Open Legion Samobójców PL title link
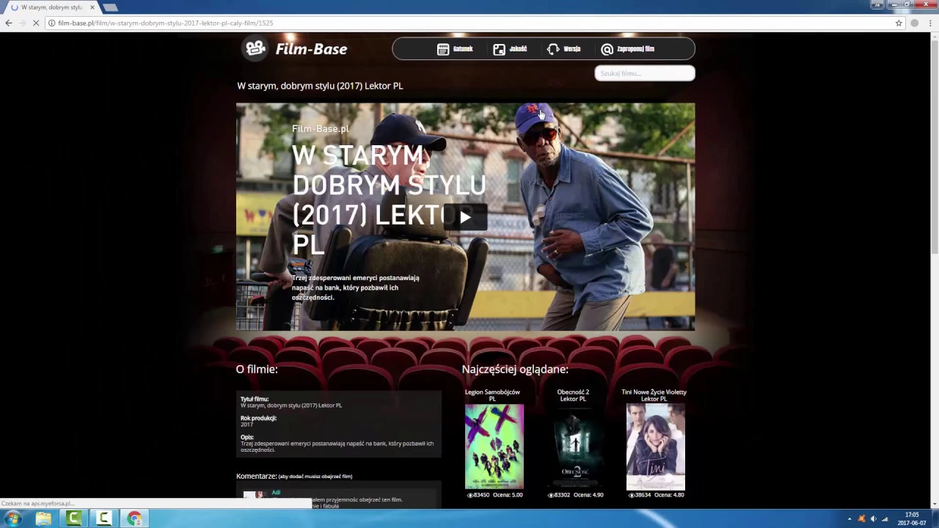939x528 pixels. (492, 395)
